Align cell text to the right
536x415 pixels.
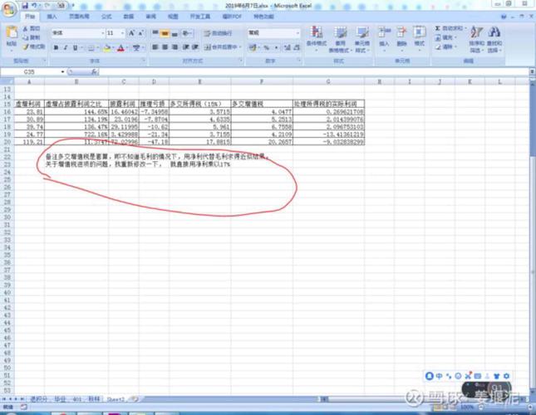(175, 47)
